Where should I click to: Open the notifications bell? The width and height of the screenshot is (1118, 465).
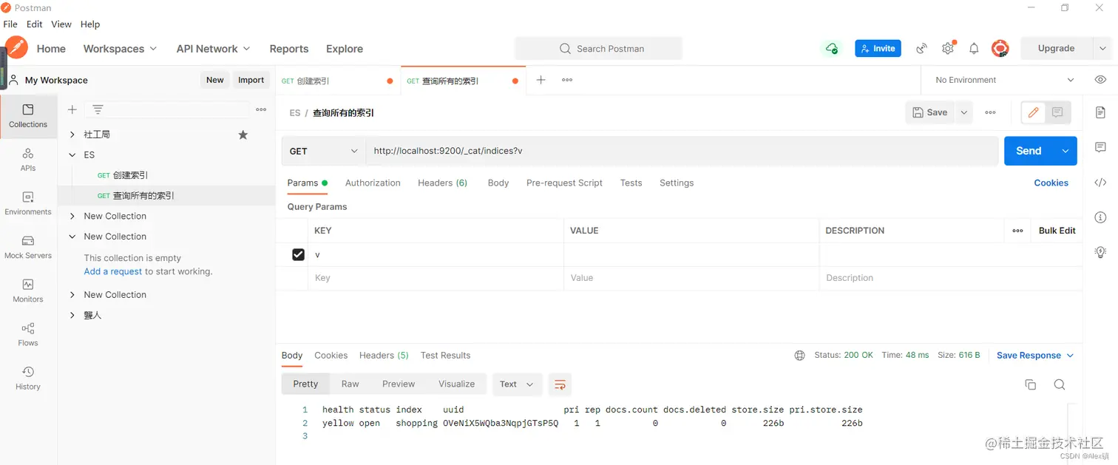[x=974, y=48]
